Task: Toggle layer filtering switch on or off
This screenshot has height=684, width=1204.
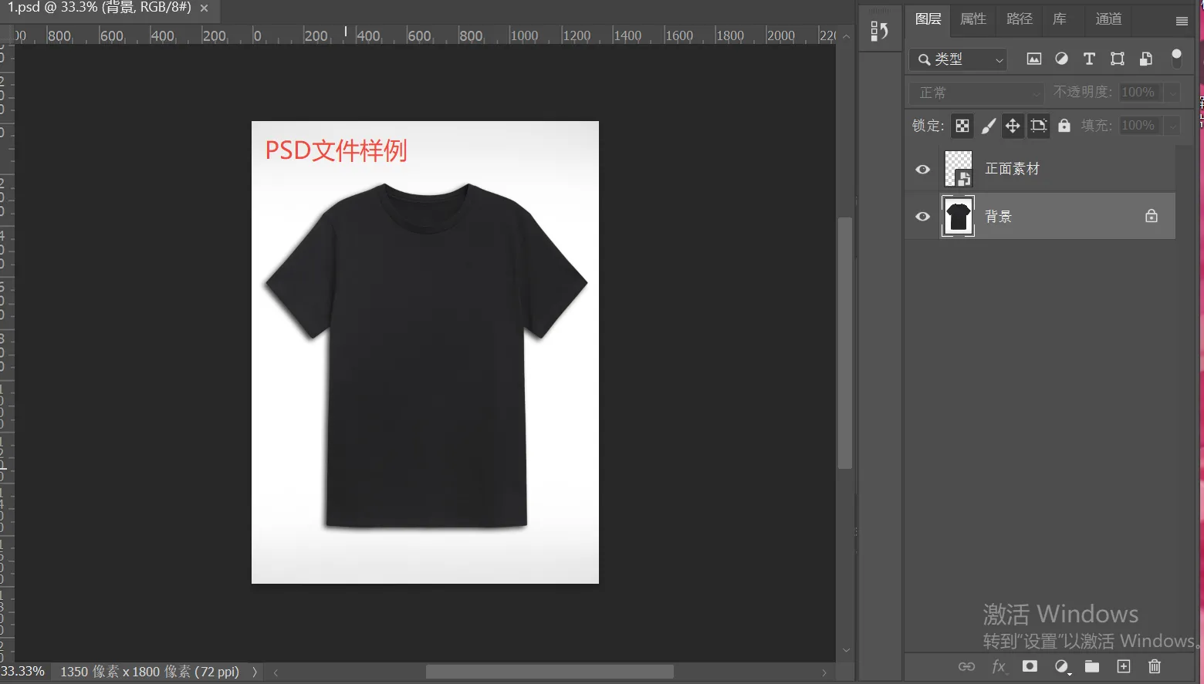Action: coord(1176,58)
